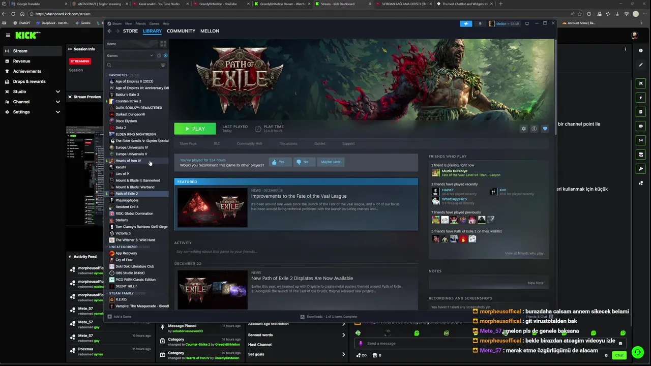Open the MELLON profile tab
This screenshot has height=366, width=651.
click(x=210, y=31)
